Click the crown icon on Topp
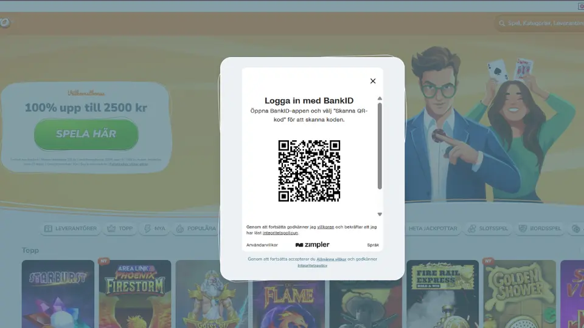Viewport: 584px width, 328px height. pos(111,228)
